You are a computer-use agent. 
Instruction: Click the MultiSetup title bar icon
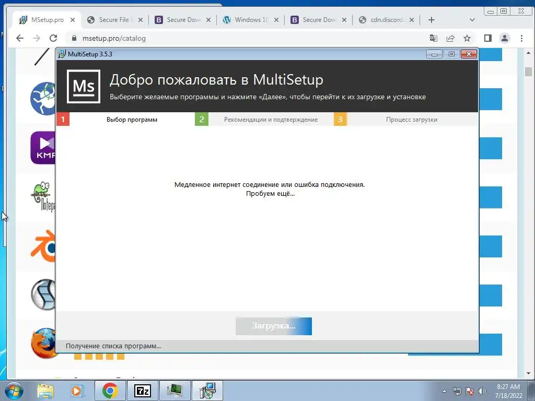pos(62,54)
